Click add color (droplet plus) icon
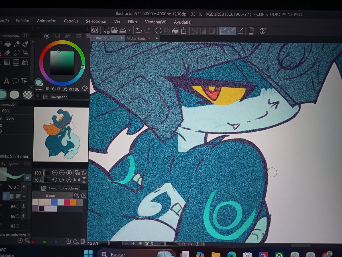The image size is (342, 257). pos(76,241)
